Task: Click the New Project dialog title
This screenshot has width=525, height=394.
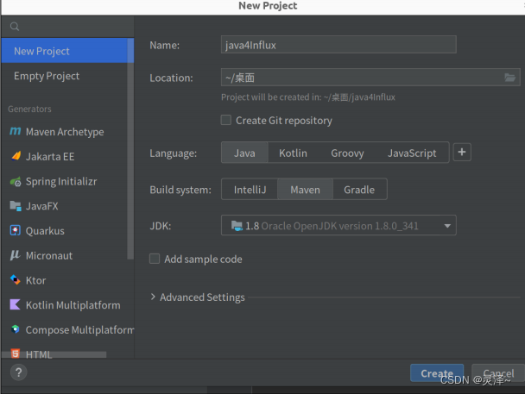Action: click(x=268, y=6)
